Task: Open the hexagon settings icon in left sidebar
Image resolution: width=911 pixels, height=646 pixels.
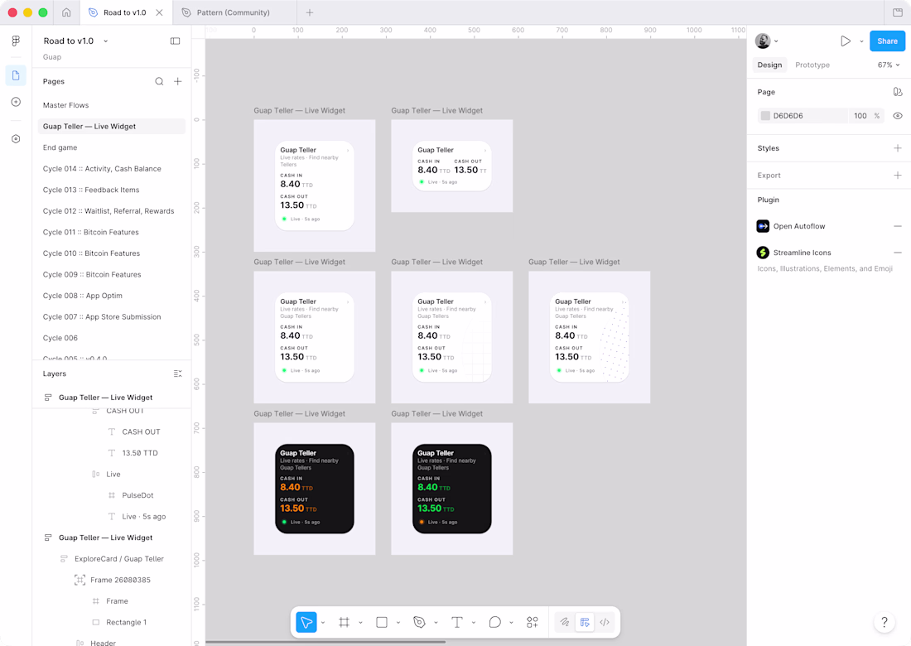Action: [x=16, y=139]
